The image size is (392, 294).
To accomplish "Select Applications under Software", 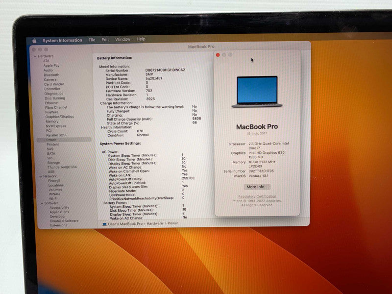I will [x=59, y=212].
